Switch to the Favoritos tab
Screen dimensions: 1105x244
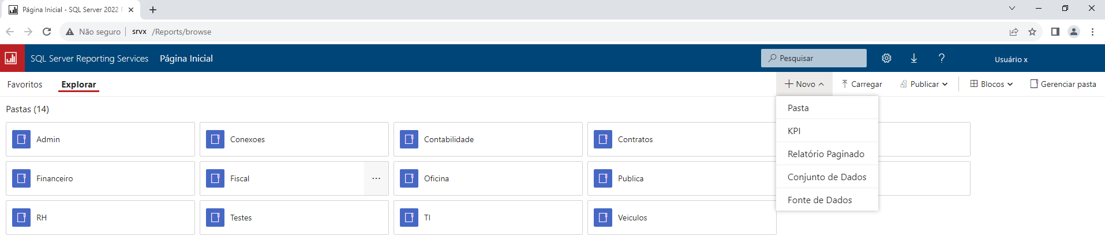pyautogui.click(x=25, y=85)
